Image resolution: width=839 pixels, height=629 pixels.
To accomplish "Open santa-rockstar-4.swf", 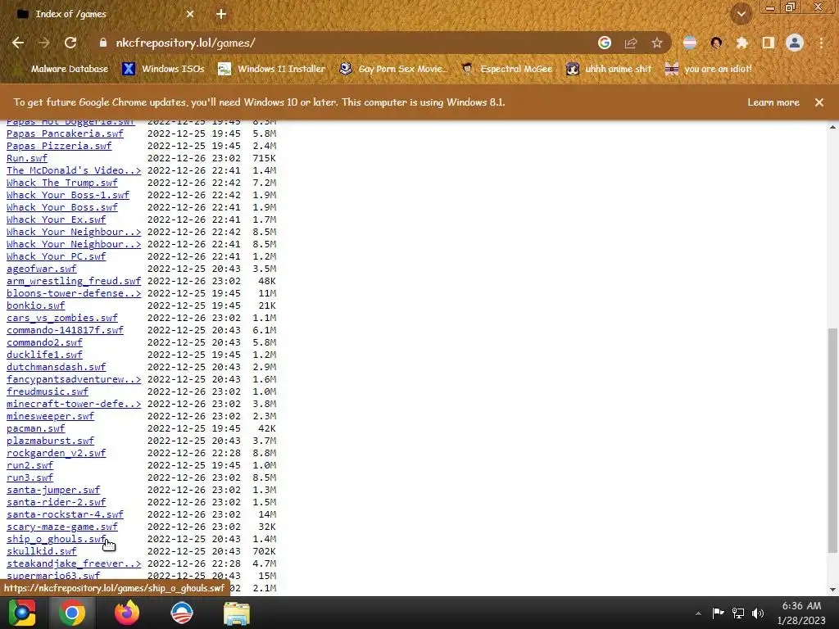I will click(65, 515).
